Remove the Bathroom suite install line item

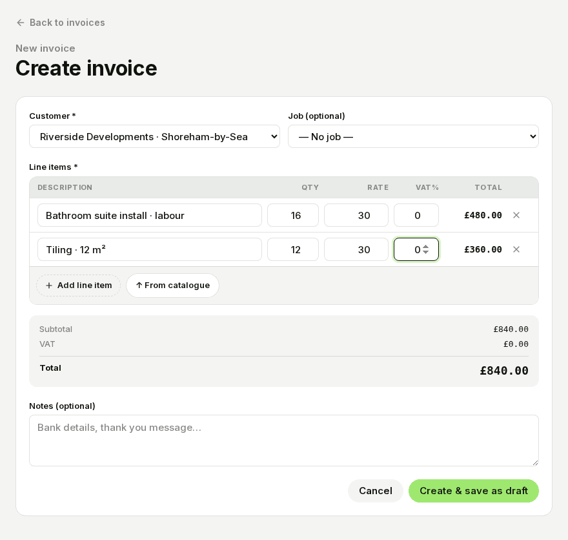[x=516, y=215]
